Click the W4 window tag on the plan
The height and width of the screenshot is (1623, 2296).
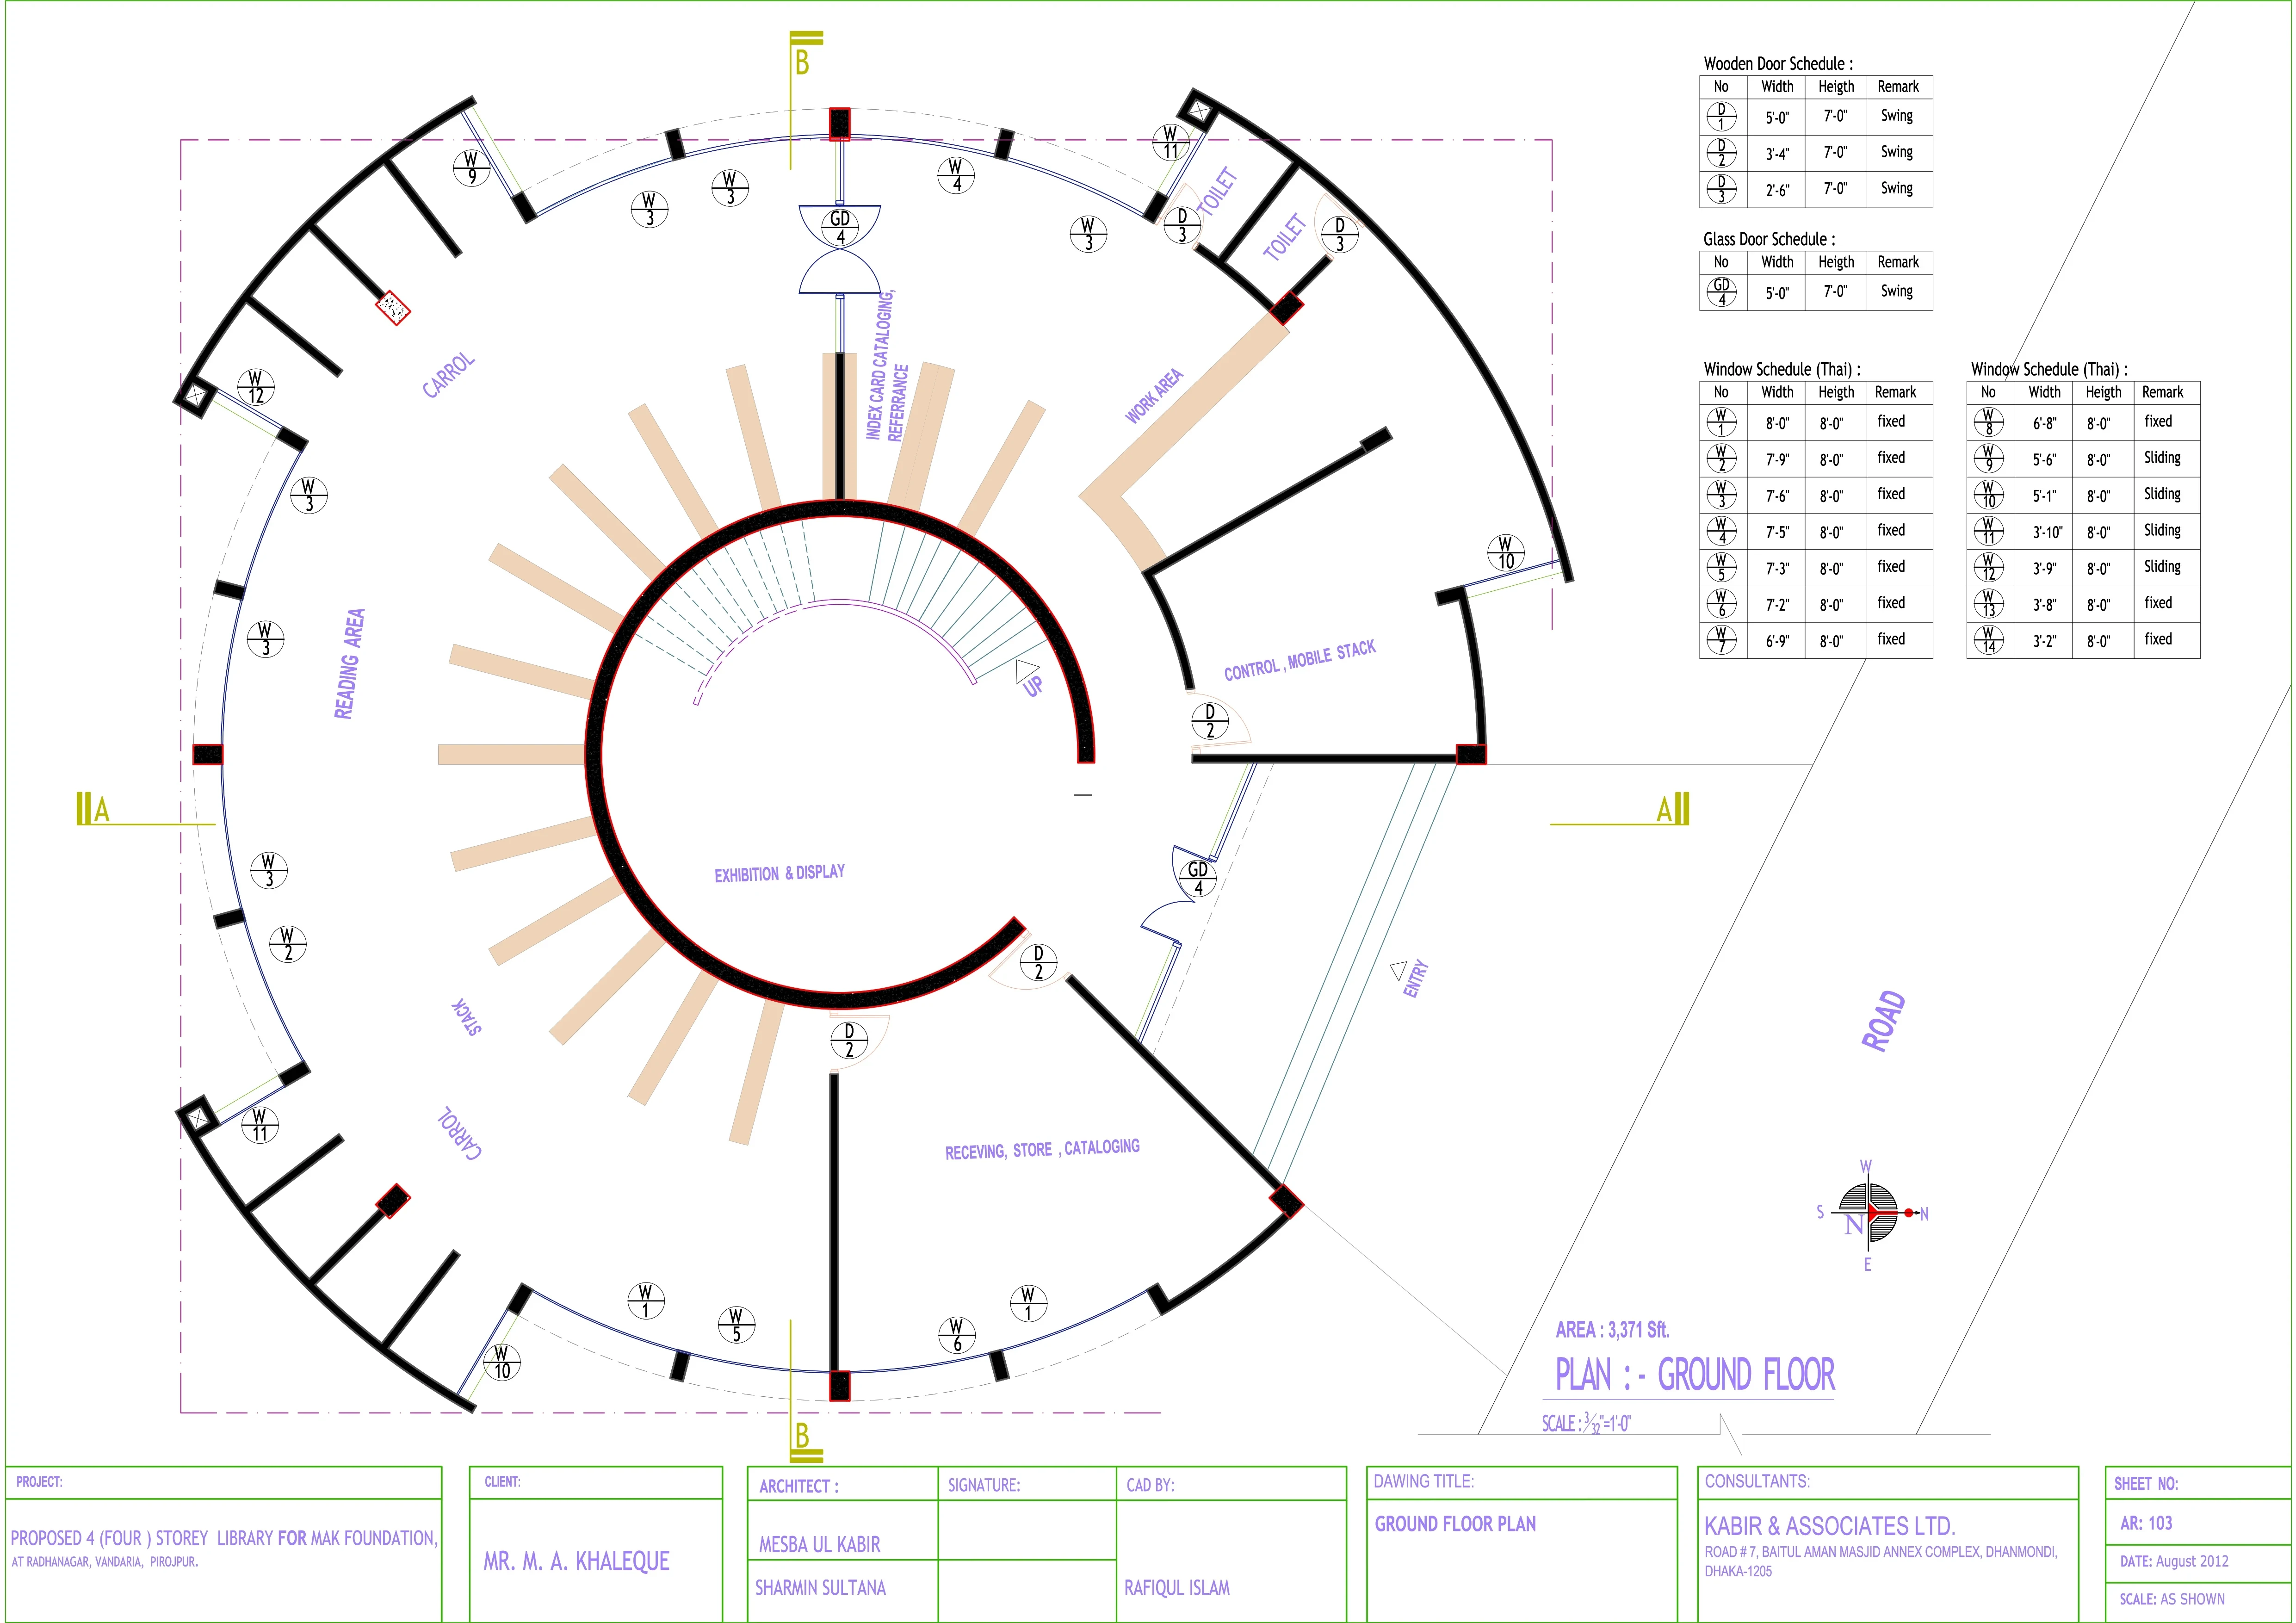956,175
